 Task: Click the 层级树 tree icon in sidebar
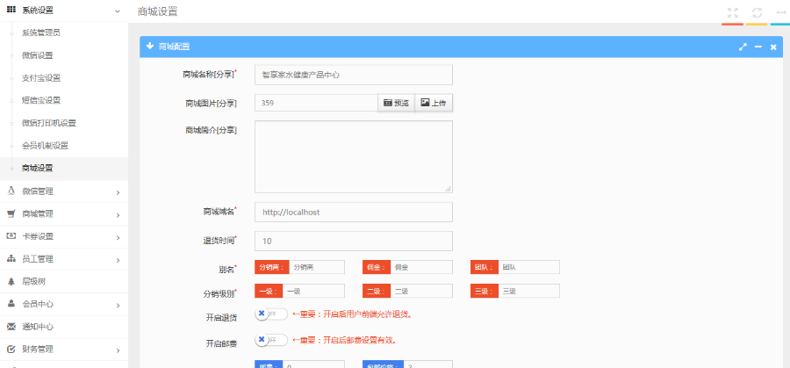tap(11, 282)
